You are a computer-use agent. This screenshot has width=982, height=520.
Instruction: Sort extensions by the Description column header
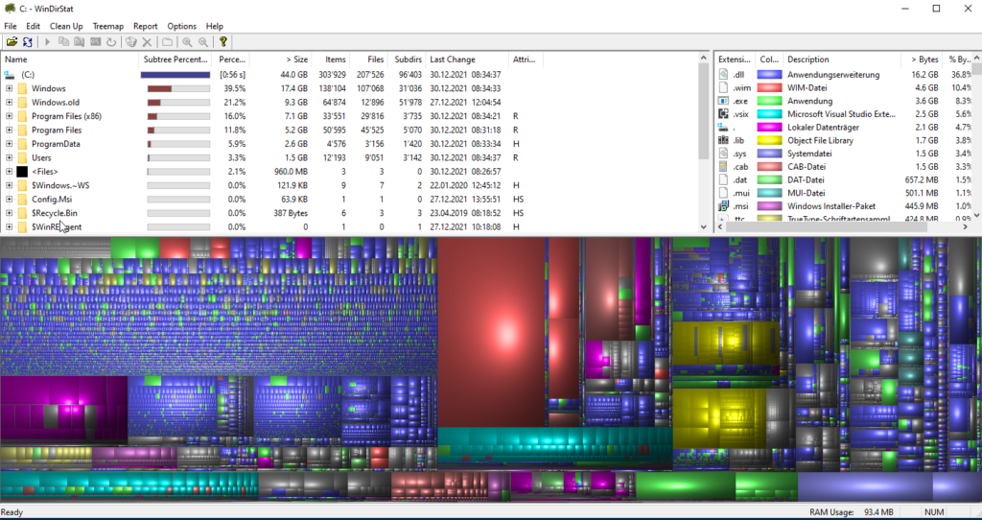pyautogui.click(x=842, y=59)
